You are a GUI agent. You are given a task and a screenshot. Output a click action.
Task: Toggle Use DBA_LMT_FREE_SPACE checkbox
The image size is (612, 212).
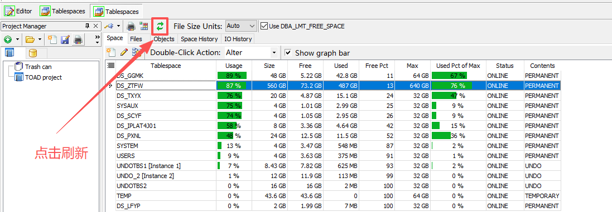[x=264, y=26]
